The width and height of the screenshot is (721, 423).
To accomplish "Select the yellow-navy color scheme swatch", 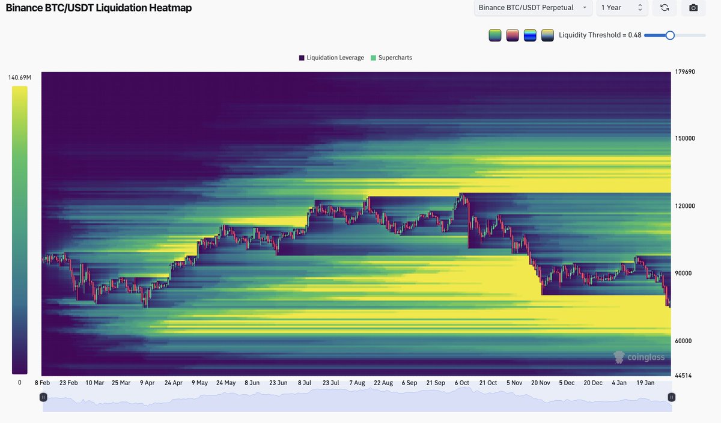I will tap(547, 35).
